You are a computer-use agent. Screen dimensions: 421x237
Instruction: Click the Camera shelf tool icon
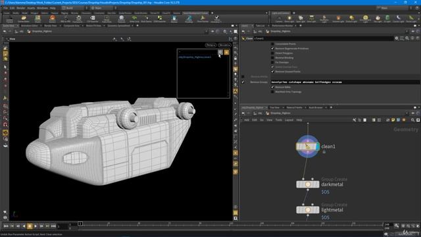pyautogui.click(x=279, y=18)
